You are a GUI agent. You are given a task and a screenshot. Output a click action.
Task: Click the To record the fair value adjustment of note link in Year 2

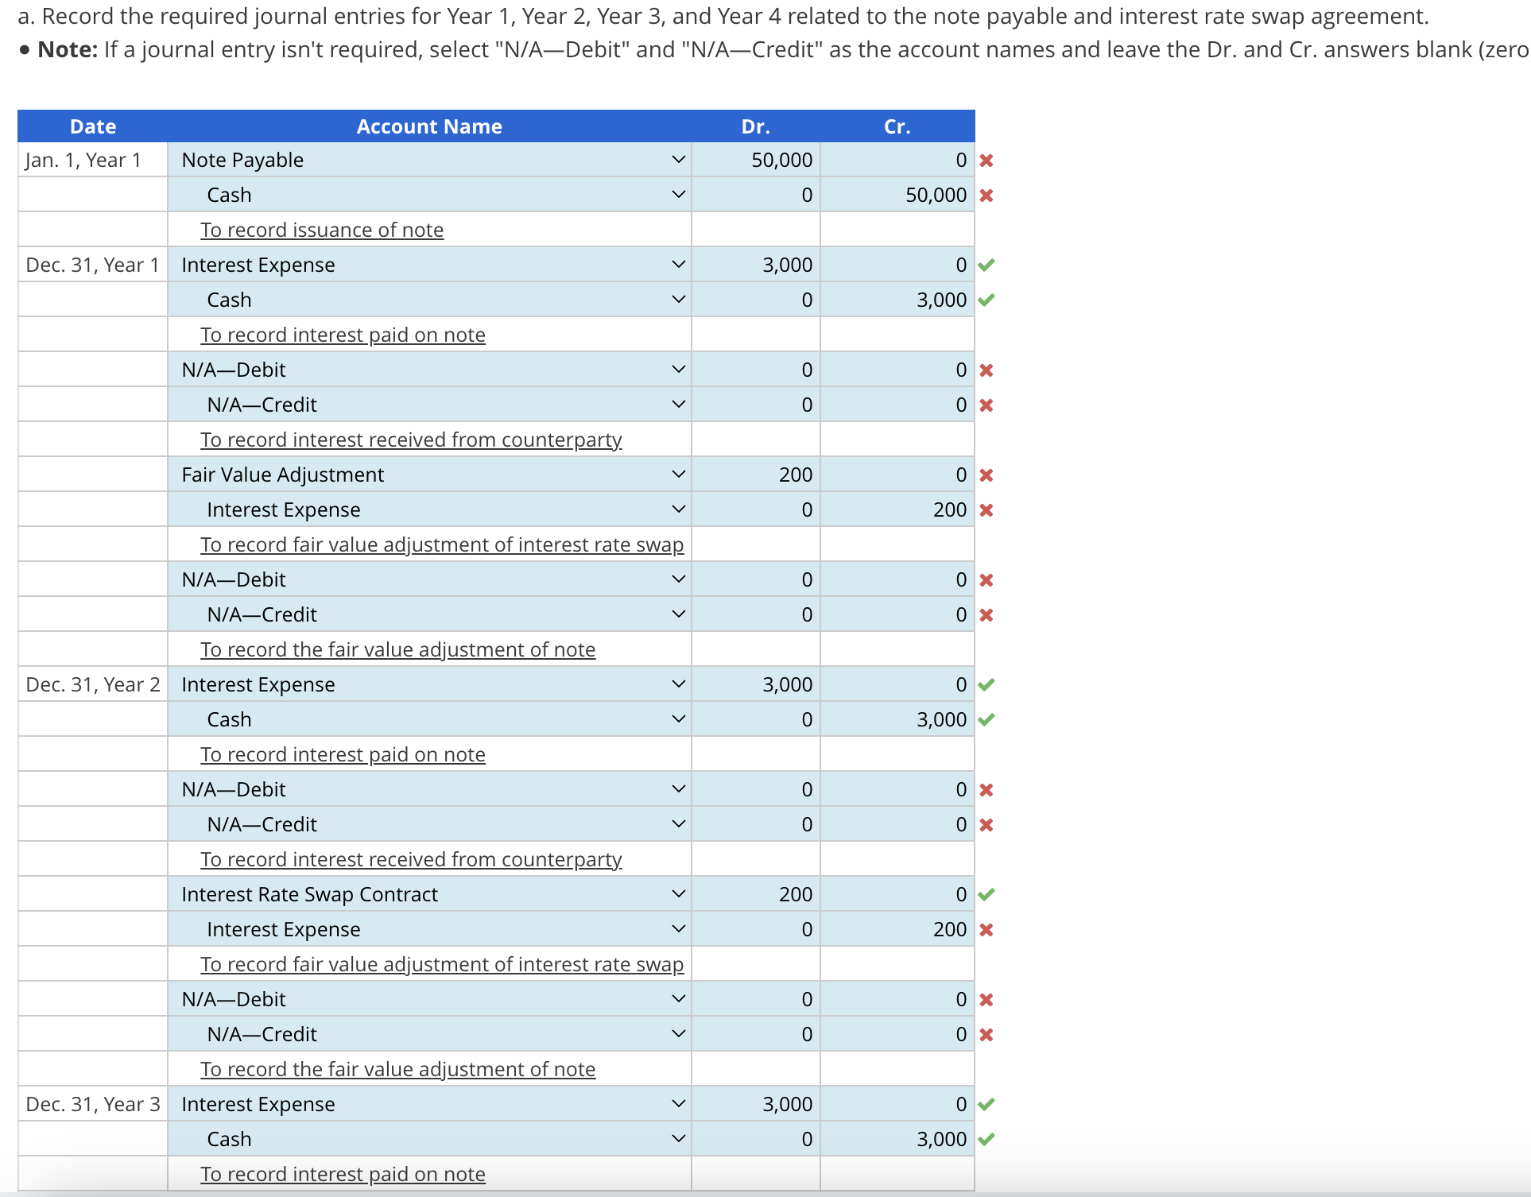pyautogui.click(x=397, y=1069)
